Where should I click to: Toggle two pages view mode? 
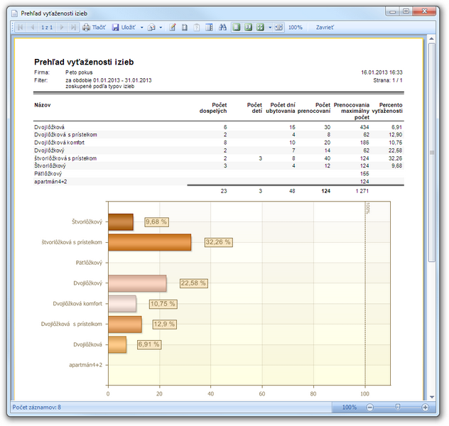tap(248, 28)
